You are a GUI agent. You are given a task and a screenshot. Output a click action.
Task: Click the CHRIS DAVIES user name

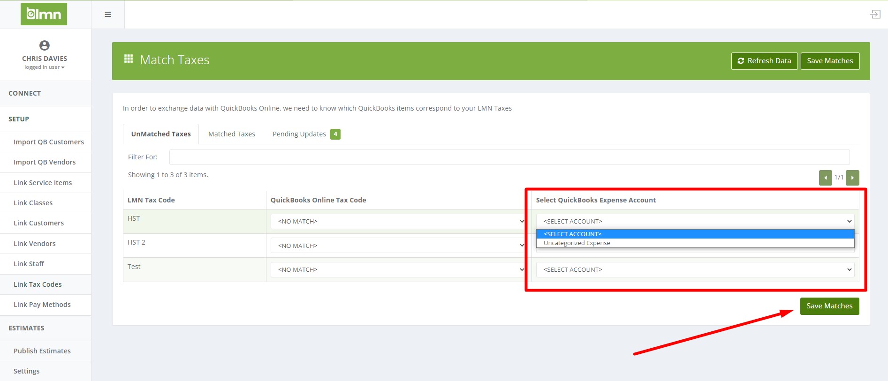(x=45, y=59)
